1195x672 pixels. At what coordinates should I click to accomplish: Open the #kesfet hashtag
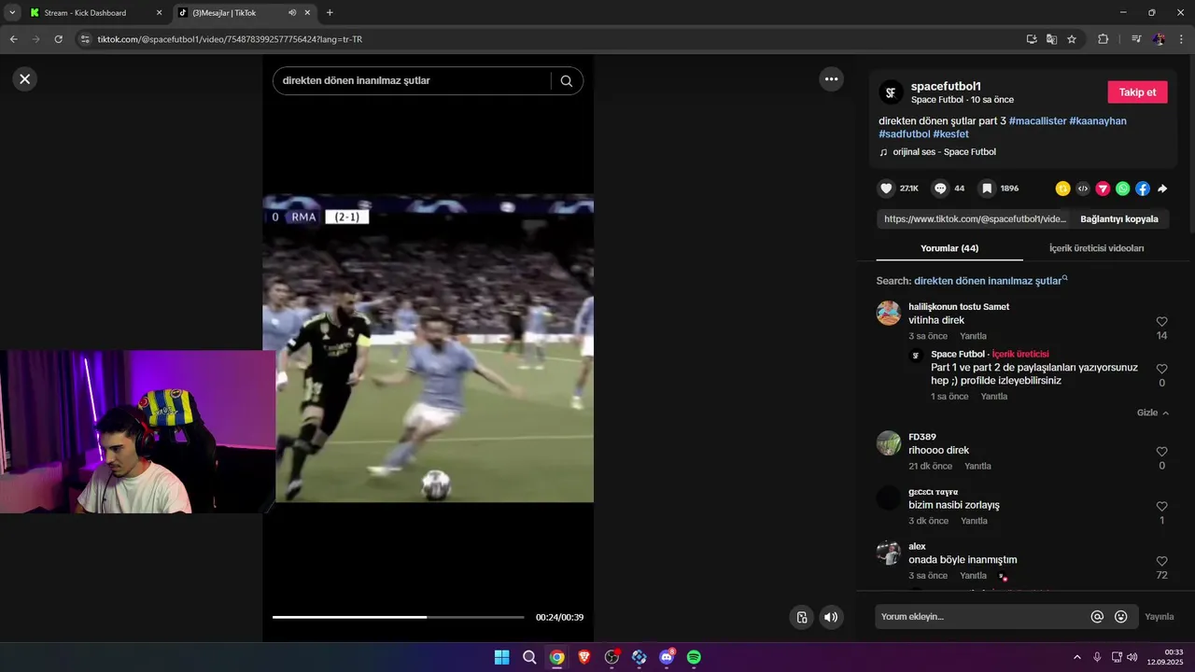point(950,134)
